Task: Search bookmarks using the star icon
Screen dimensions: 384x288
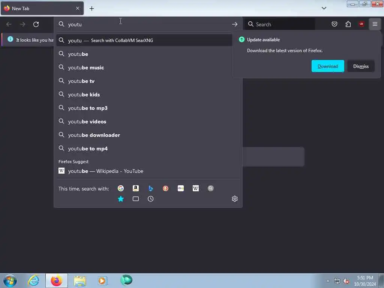Action: click(x=121, y=199)
